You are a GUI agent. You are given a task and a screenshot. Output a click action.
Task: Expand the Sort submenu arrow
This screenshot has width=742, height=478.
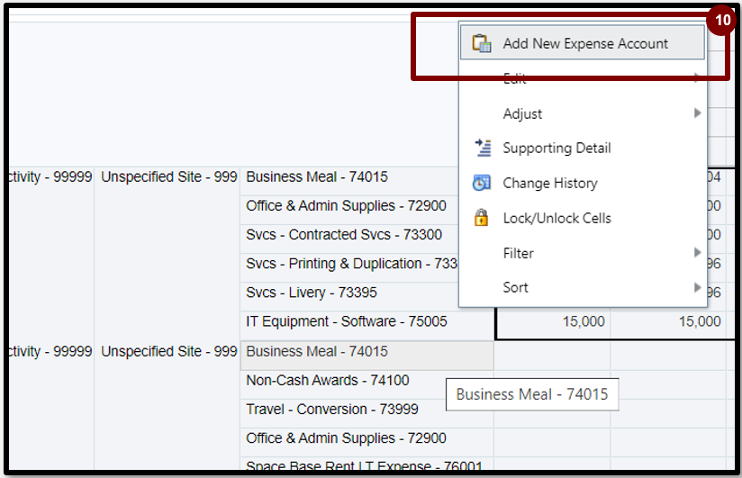pyautogui.click(x=697, y=287)
